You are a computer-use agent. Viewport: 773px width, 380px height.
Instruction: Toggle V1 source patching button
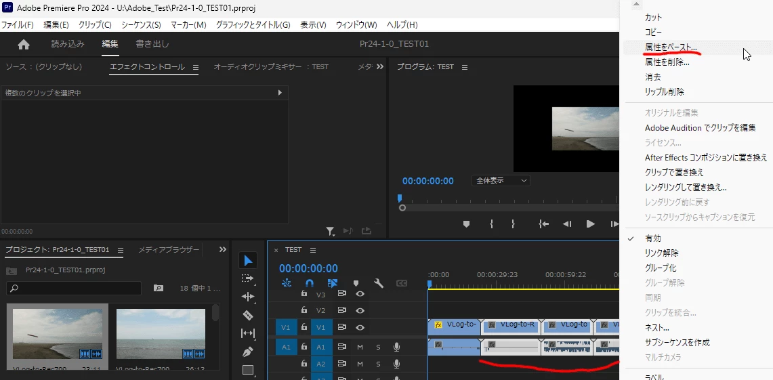pyautogui.click(x=286, y=328)
